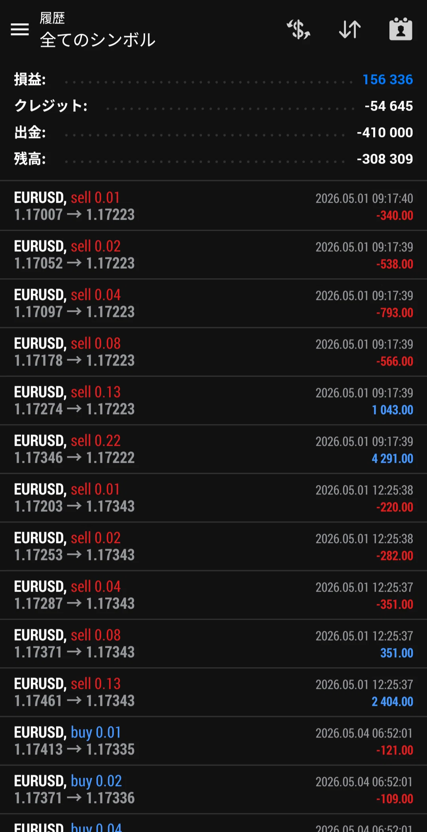
Task: Open the sell 0.08 trade with 351.00 profit
Action: point(213,643)
